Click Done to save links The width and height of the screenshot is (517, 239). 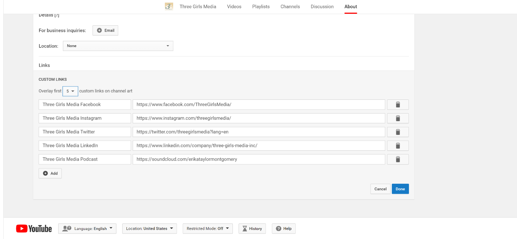click(400, 189)
